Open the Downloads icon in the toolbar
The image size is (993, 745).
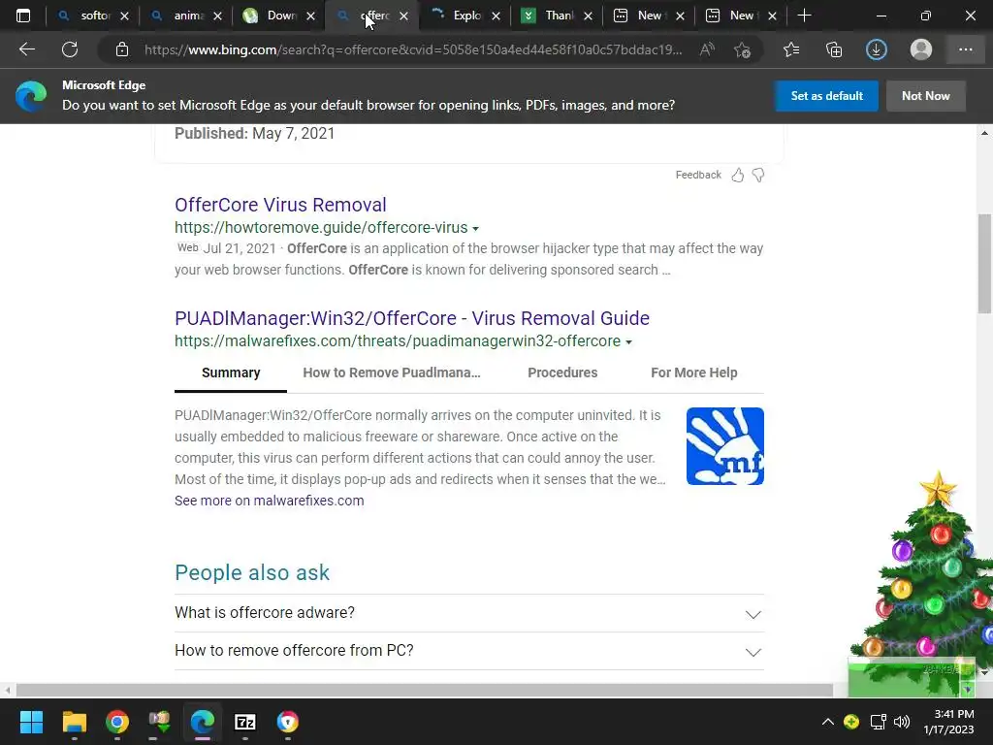point(877,49)
